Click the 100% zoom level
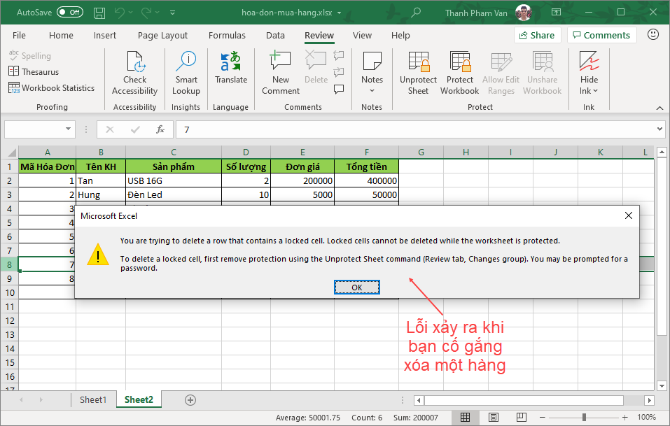This screenshot has height=426, width=670. (x=646, y=417)
